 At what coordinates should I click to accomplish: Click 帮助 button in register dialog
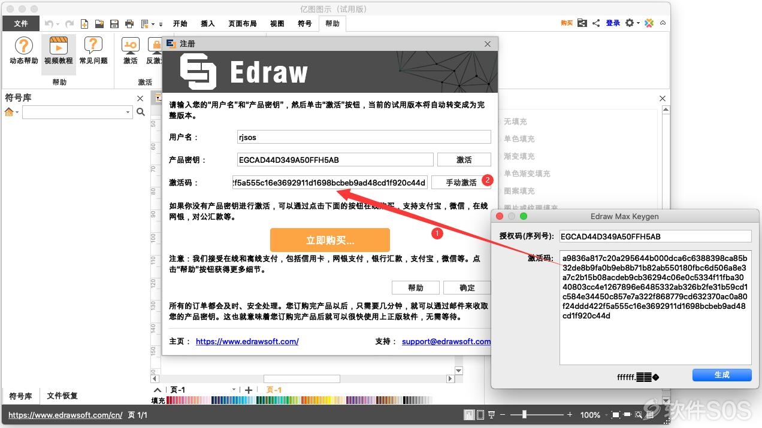[416, 287]
